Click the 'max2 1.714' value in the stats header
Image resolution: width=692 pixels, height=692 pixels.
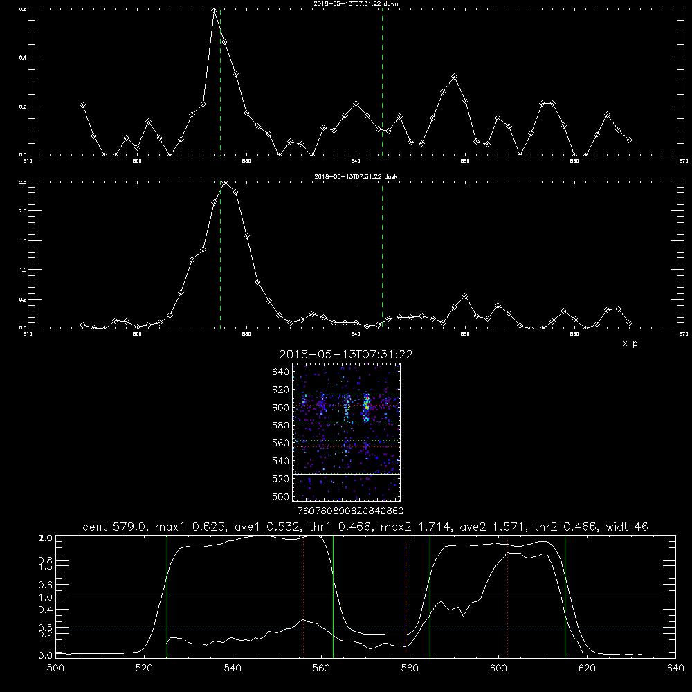[x=415, y=527]
